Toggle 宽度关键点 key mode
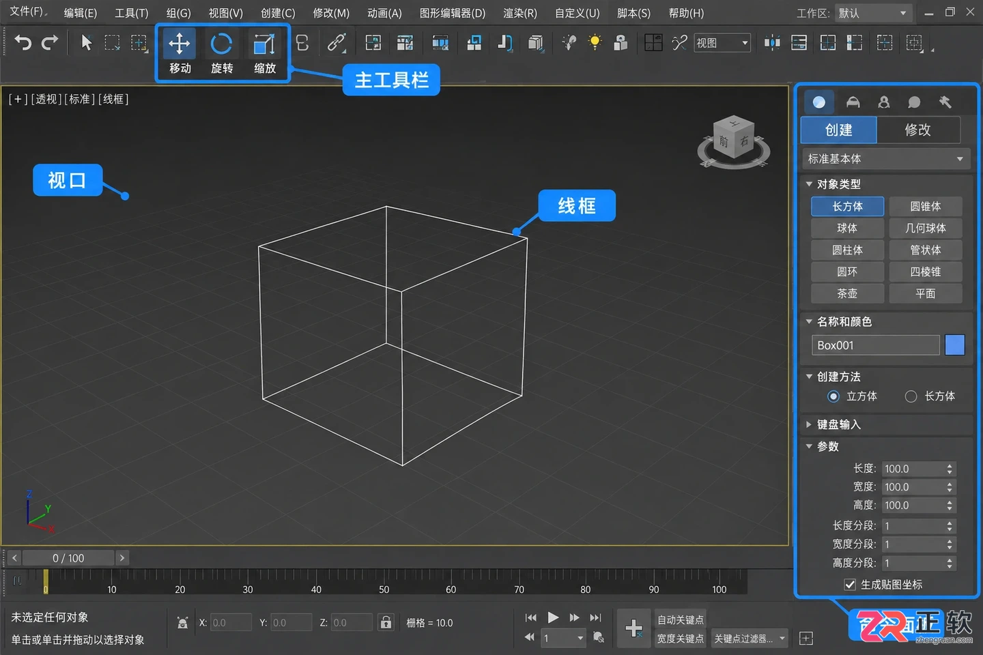The image size is (983, 655). tap(680, 639)
